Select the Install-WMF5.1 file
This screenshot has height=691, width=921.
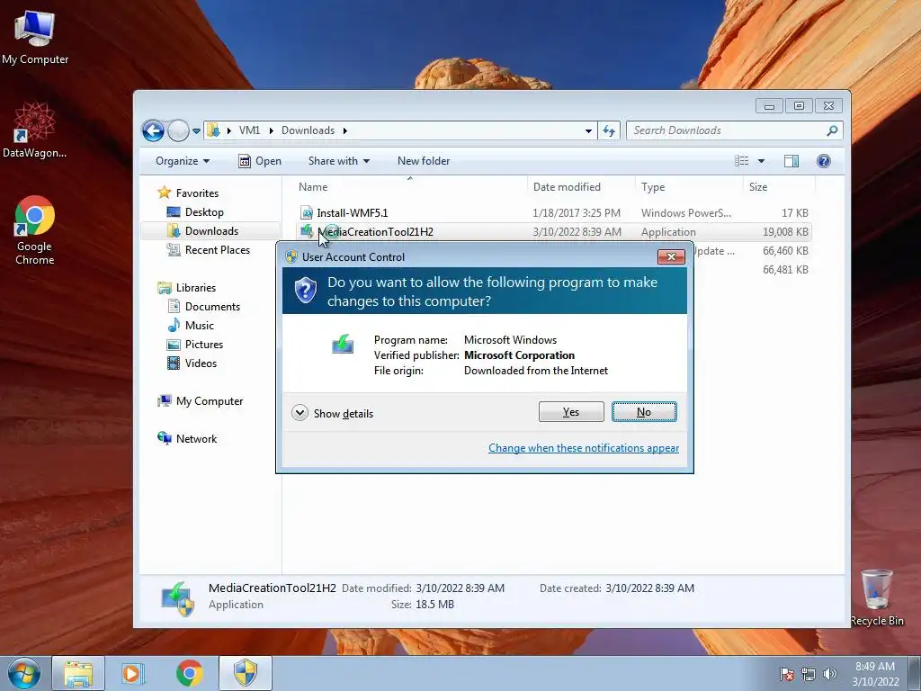coord(353,212)
